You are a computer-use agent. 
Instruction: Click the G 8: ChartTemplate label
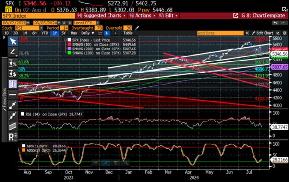click(x=263, y=16)
